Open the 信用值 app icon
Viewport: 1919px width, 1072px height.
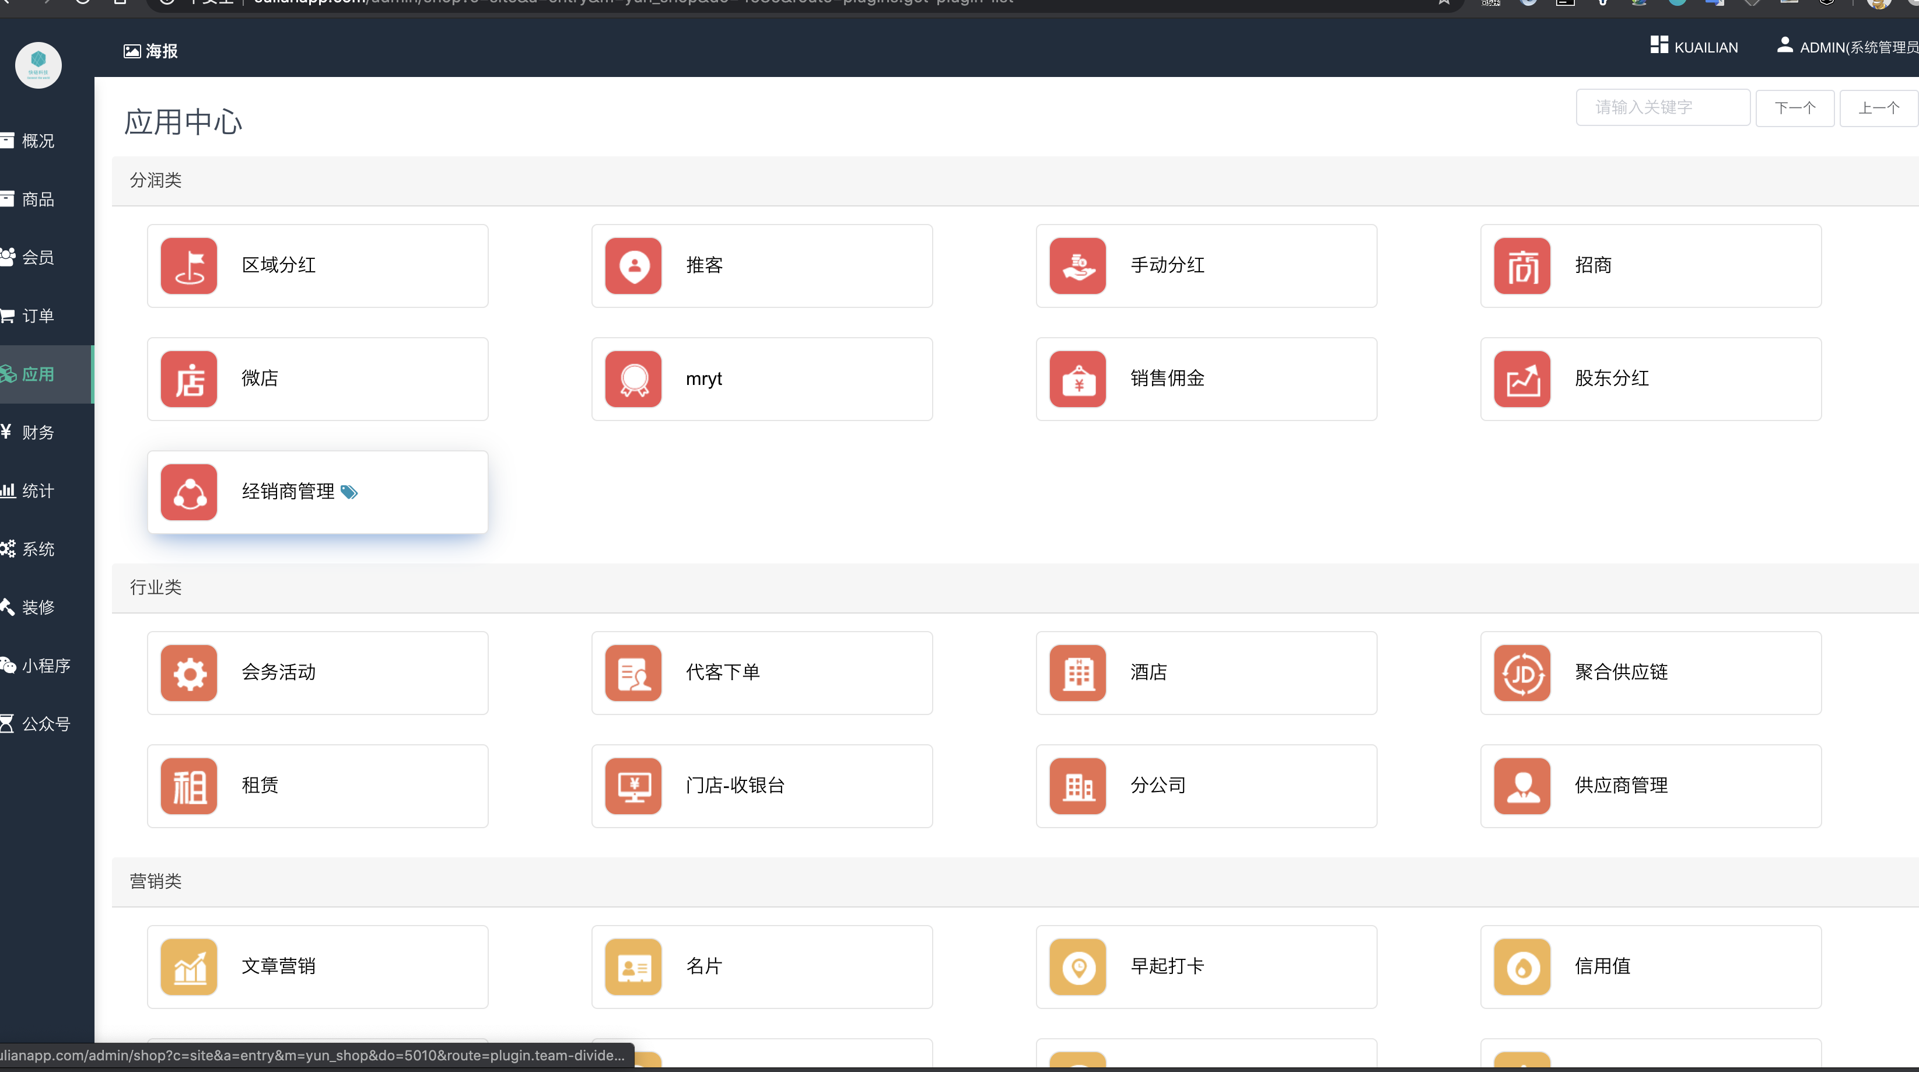coord(1522,967)
